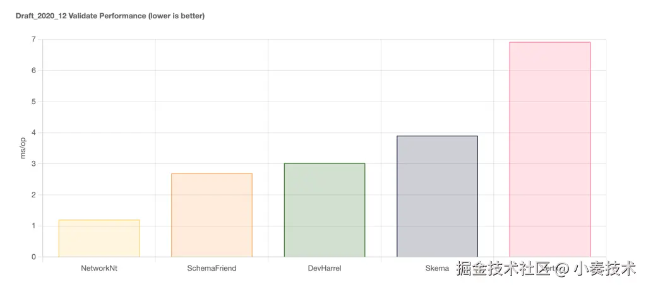Click the 3 tick on y-axis
This screenshot has height=287, width=646.
pos(33,164)
